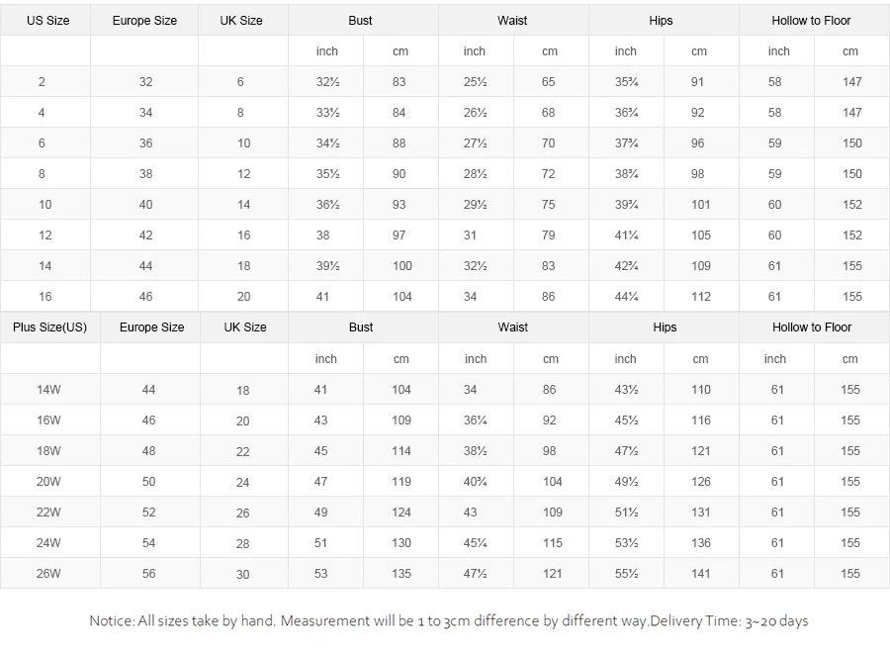Viewport: 890px width, 653px height.
Task: Click the notice text about hand measurements
Action: coord(448,621)
